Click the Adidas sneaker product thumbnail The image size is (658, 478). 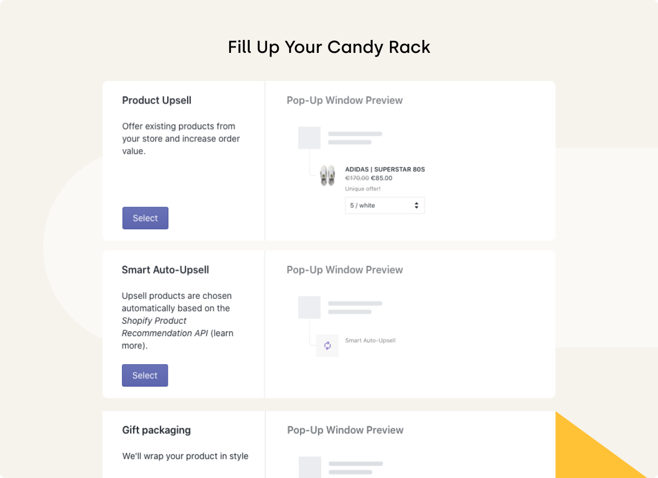[x=327, y=176]
